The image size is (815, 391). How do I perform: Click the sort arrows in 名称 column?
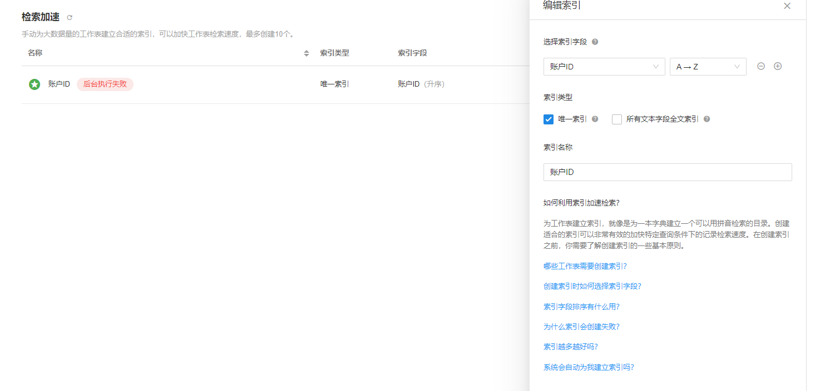click(x=306, y=53)
